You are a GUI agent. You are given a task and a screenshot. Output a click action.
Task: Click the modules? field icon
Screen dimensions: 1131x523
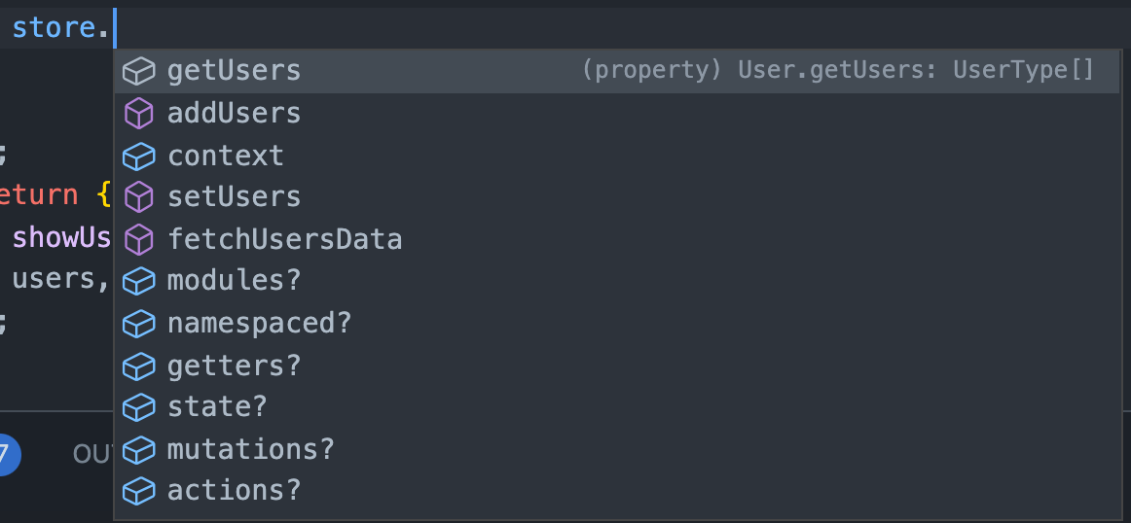(x=139, y=281)
